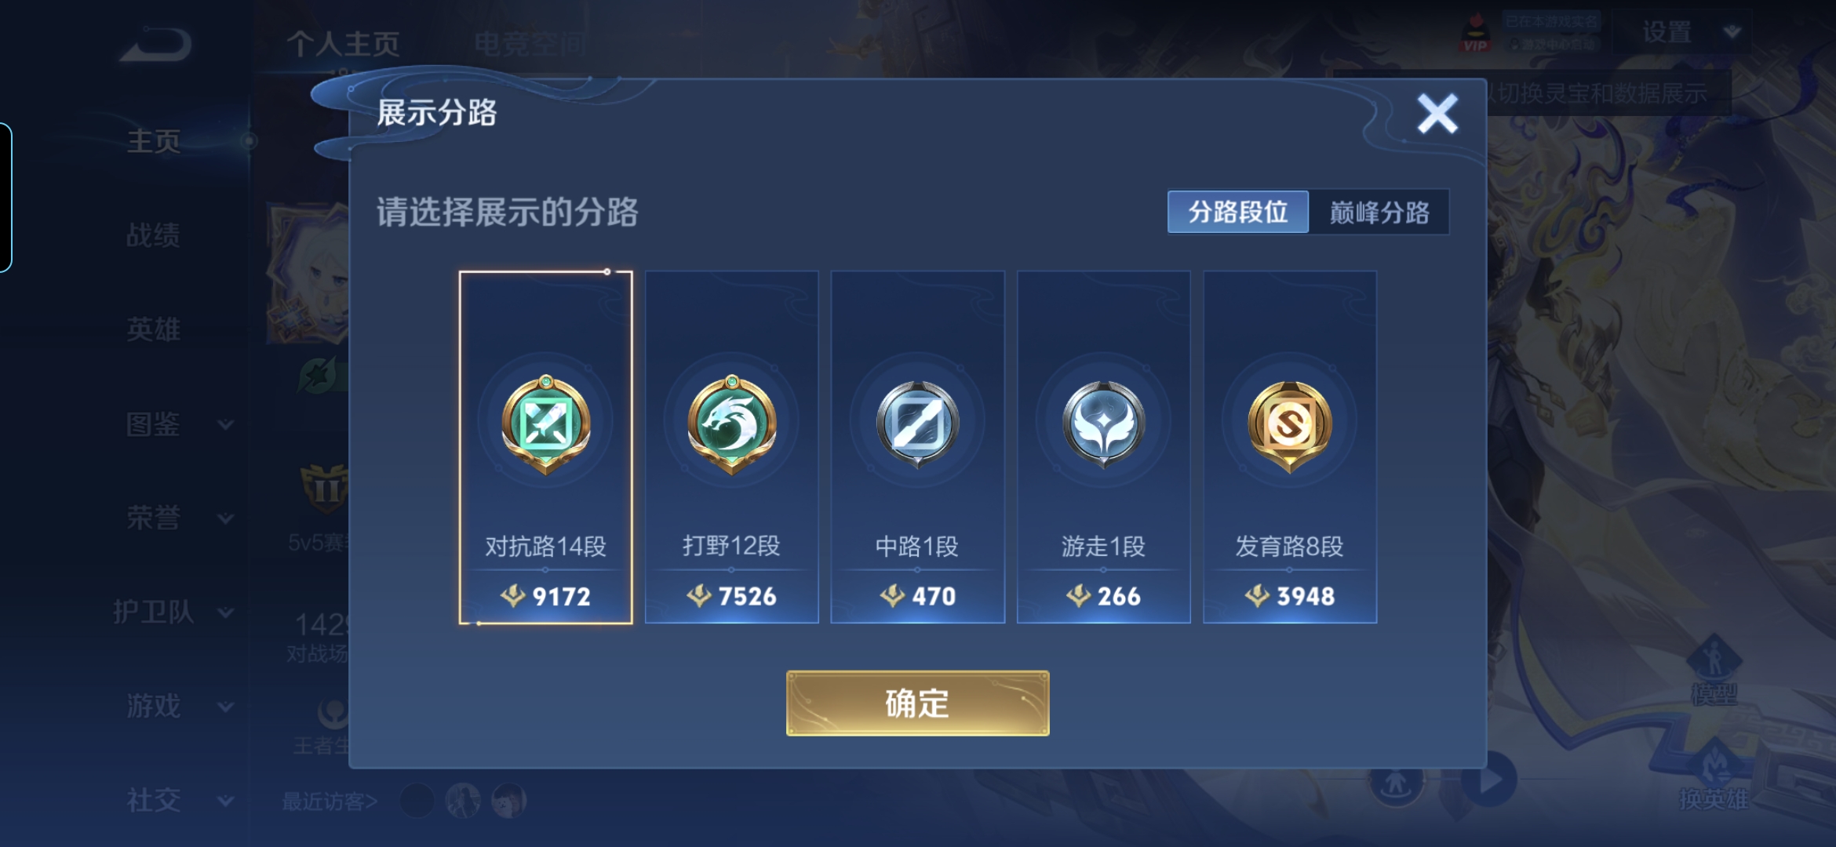Confirm selection with 确定 button

917,703
